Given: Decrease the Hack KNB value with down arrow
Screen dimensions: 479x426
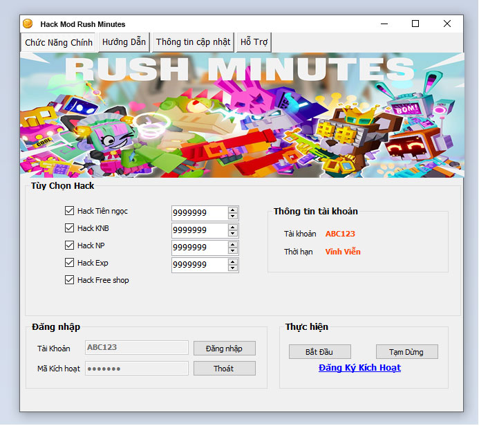Looking at the screenshot, I should (233, 234).
